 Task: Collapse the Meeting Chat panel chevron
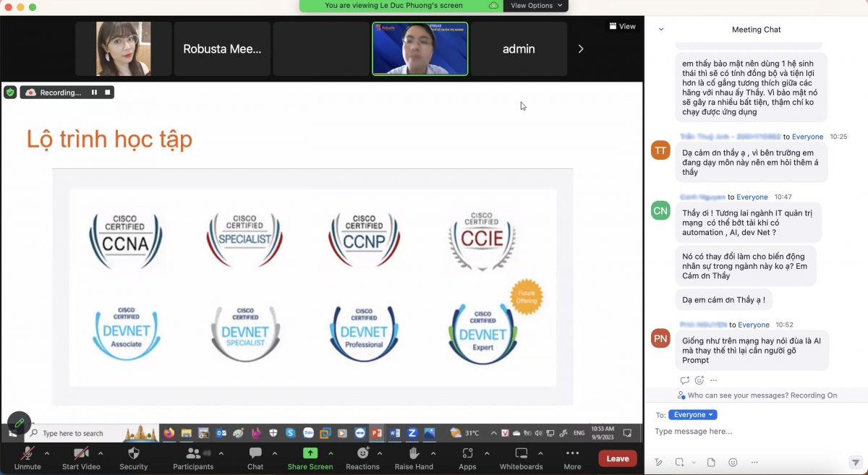661,30
